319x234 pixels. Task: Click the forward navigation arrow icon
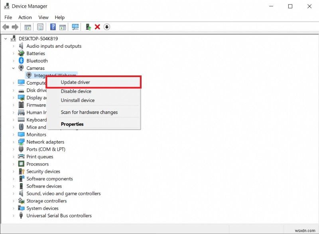click(x=15, y=27)
